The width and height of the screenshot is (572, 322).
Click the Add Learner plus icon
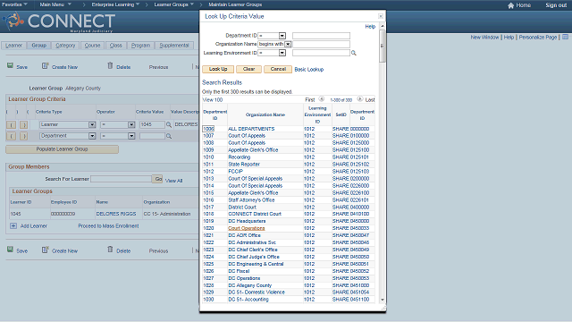click(x=13, y=226)
